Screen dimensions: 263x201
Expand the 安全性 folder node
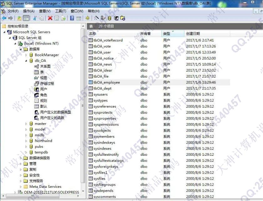pyautogui.click(x=21, y=175)
